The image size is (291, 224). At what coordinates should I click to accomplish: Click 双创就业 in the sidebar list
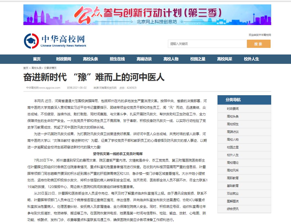coord(233,193)
